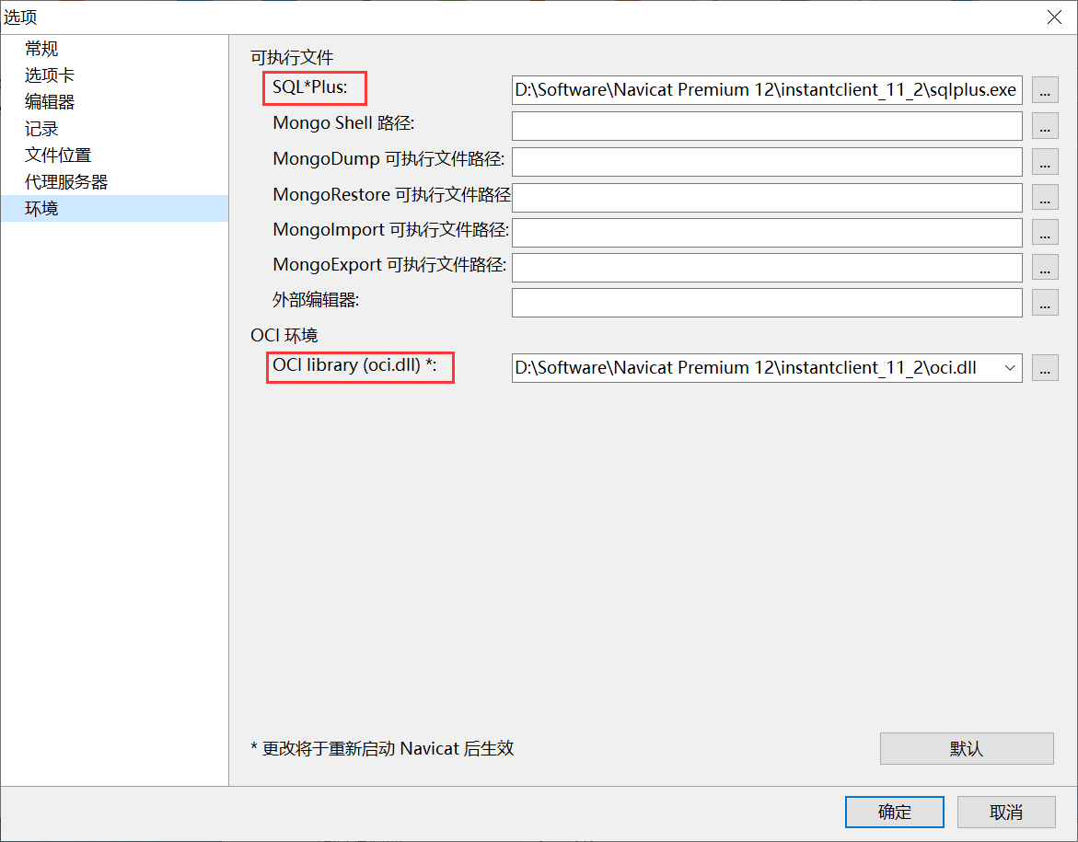Select the 环境 category
Screen dimensions: 1078x842
pos(114,208)
